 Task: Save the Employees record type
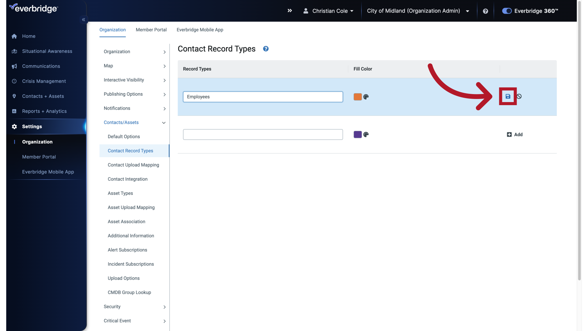tap(508, 96)
